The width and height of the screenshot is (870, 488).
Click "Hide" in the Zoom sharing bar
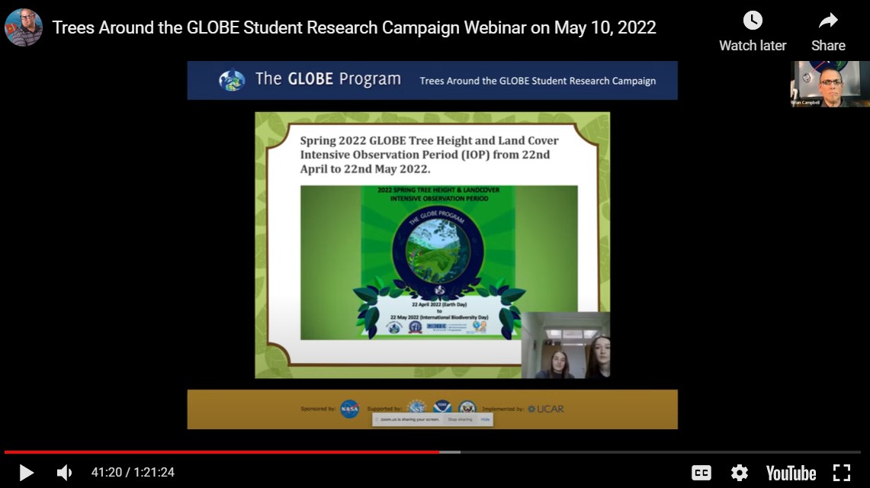tap(485, 419)
